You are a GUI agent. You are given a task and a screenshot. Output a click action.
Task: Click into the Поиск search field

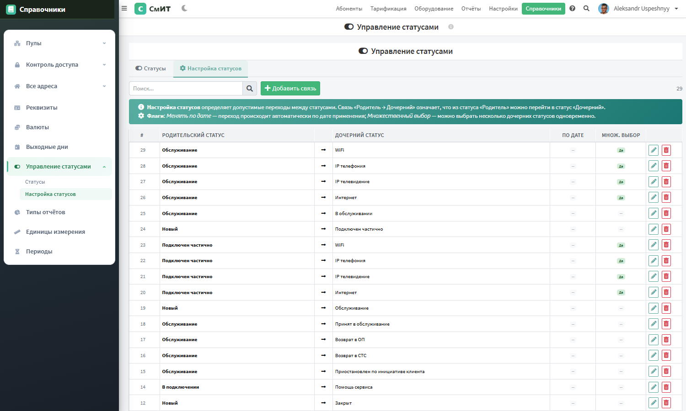(x=186, y=89)
